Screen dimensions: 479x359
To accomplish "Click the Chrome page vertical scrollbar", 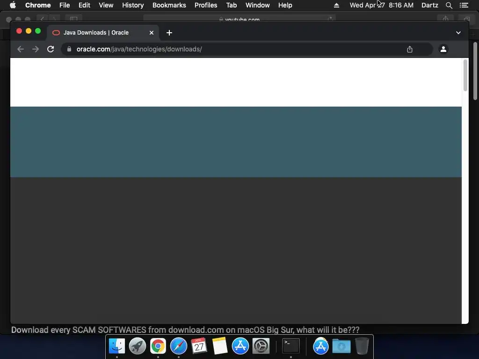I will (x=465, y=76).
